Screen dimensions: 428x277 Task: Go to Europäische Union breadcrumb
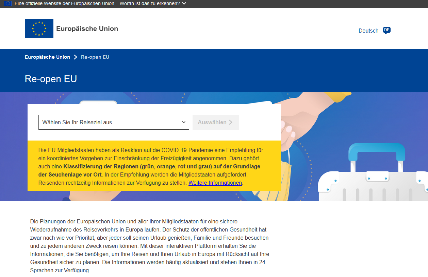pos(47,57)
